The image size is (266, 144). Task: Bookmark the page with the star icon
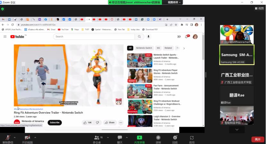click(176, 25)
